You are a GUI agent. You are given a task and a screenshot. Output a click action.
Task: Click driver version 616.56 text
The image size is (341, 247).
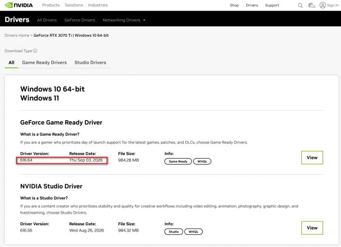26,230
